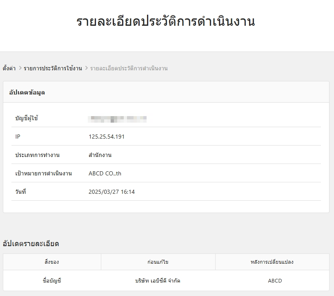Select the ABCD CO.,th target value
334x296 pixels.
105,173
